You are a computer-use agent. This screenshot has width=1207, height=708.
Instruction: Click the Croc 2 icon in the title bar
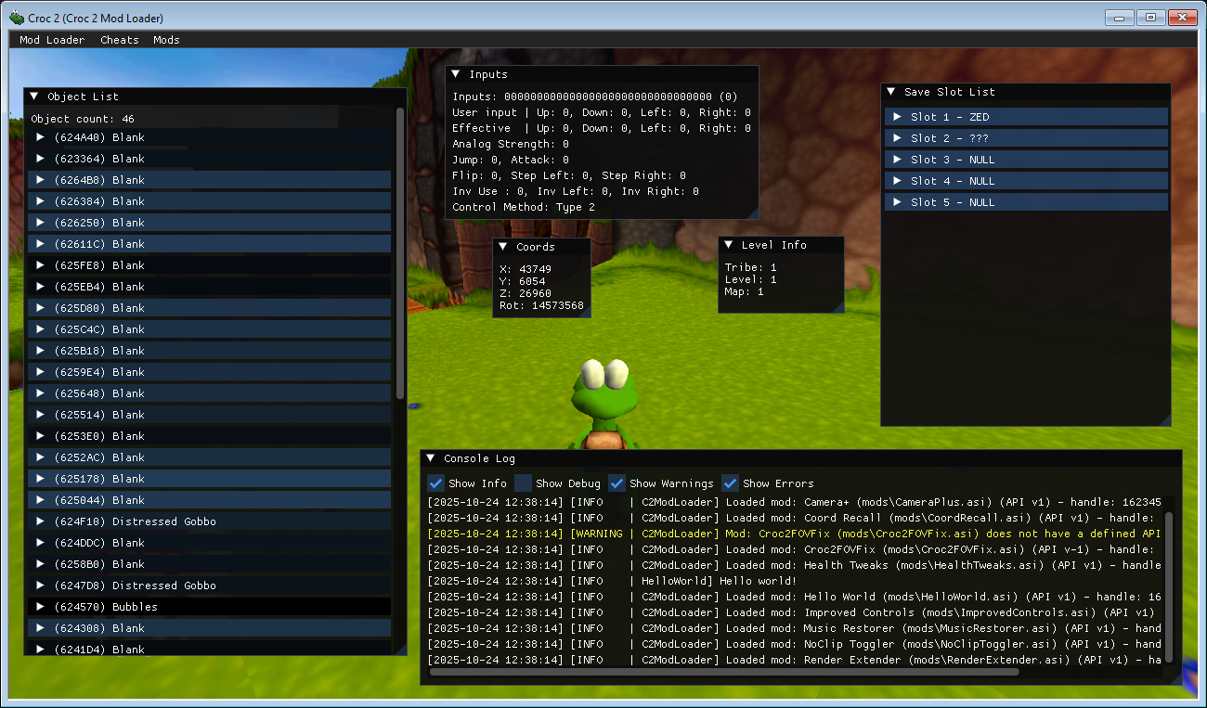coord(16,17)
